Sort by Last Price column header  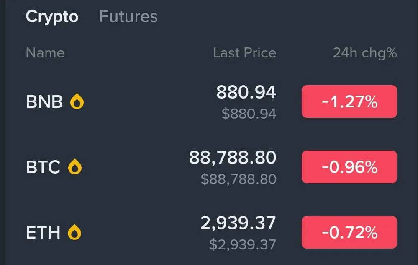click(x=244, y=53)
